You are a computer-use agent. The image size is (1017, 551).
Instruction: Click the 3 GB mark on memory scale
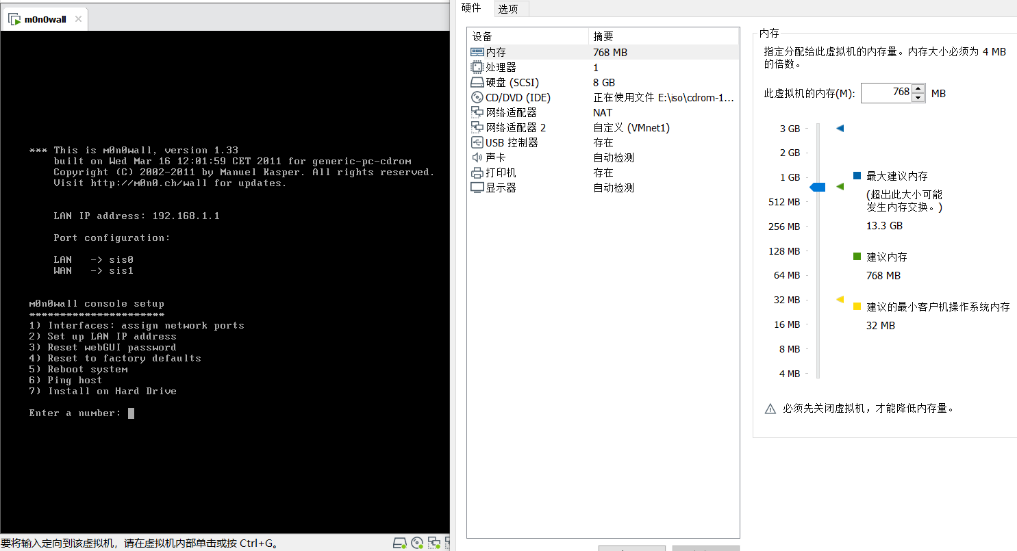tap(790, 128)
